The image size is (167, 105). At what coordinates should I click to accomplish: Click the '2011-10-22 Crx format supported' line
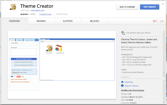[136, 65]
